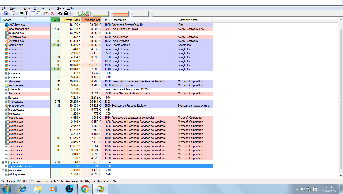
Task: Switch to Google Chrome on taskbar
Action: coord(85,189)
